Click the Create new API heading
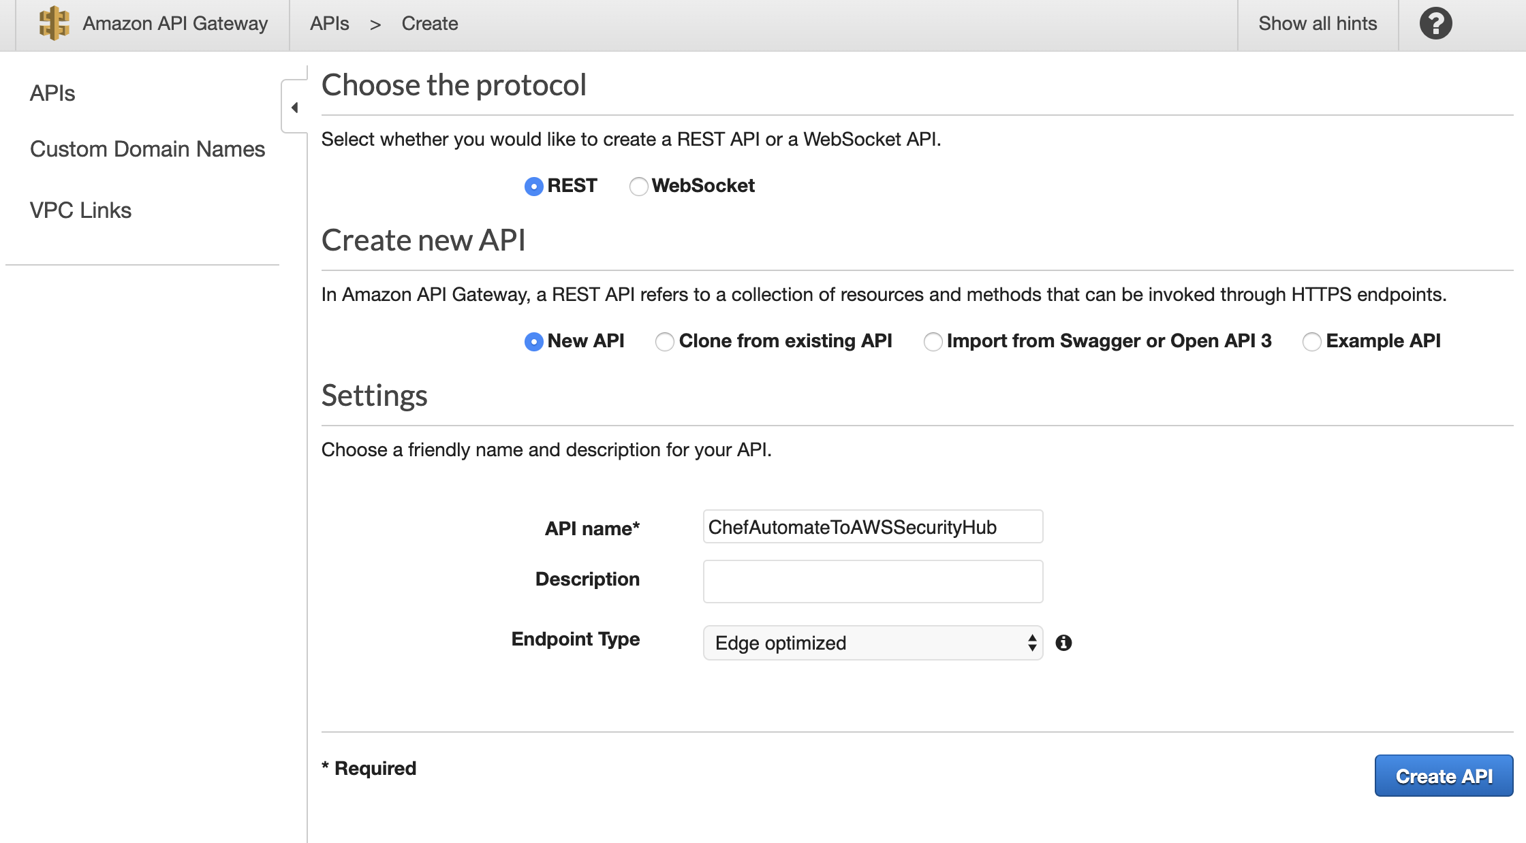Image resolution: width=1526 pixels, height=843 pixels. [x=423, y=240]
